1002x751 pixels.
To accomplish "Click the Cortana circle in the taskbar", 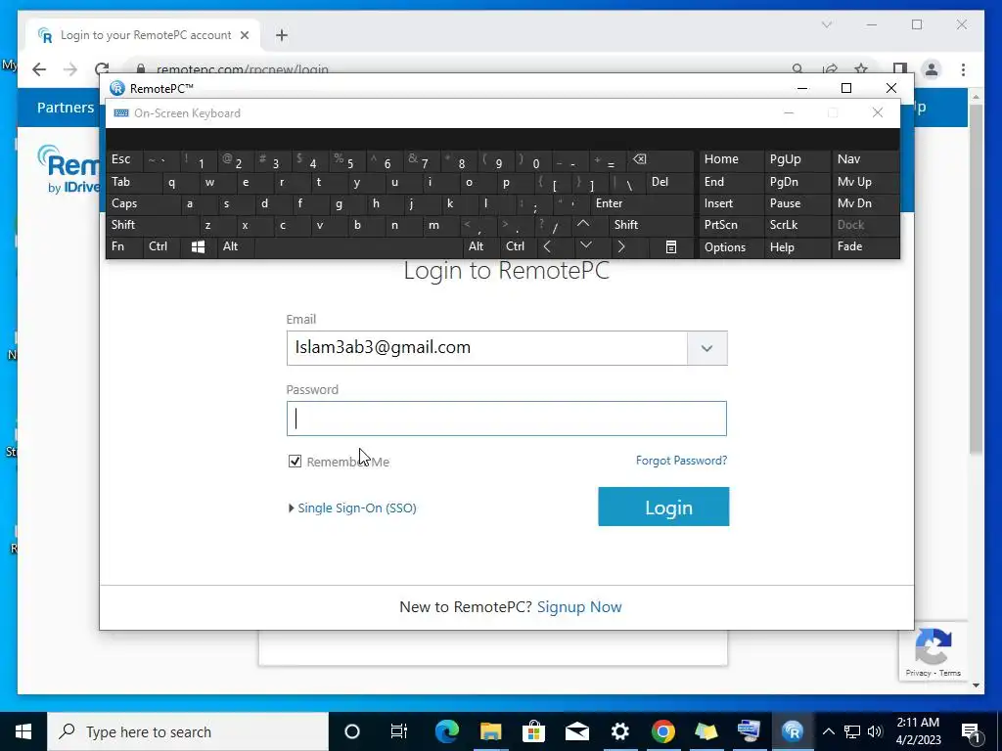I will 352,731.
